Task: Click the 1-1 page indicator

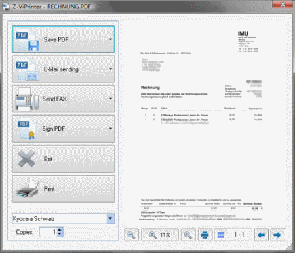Action: 239,235
